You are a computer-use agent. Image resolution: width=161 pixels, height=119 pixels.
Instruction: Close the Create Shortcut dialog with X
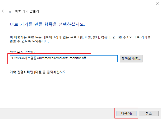point(157,3)
